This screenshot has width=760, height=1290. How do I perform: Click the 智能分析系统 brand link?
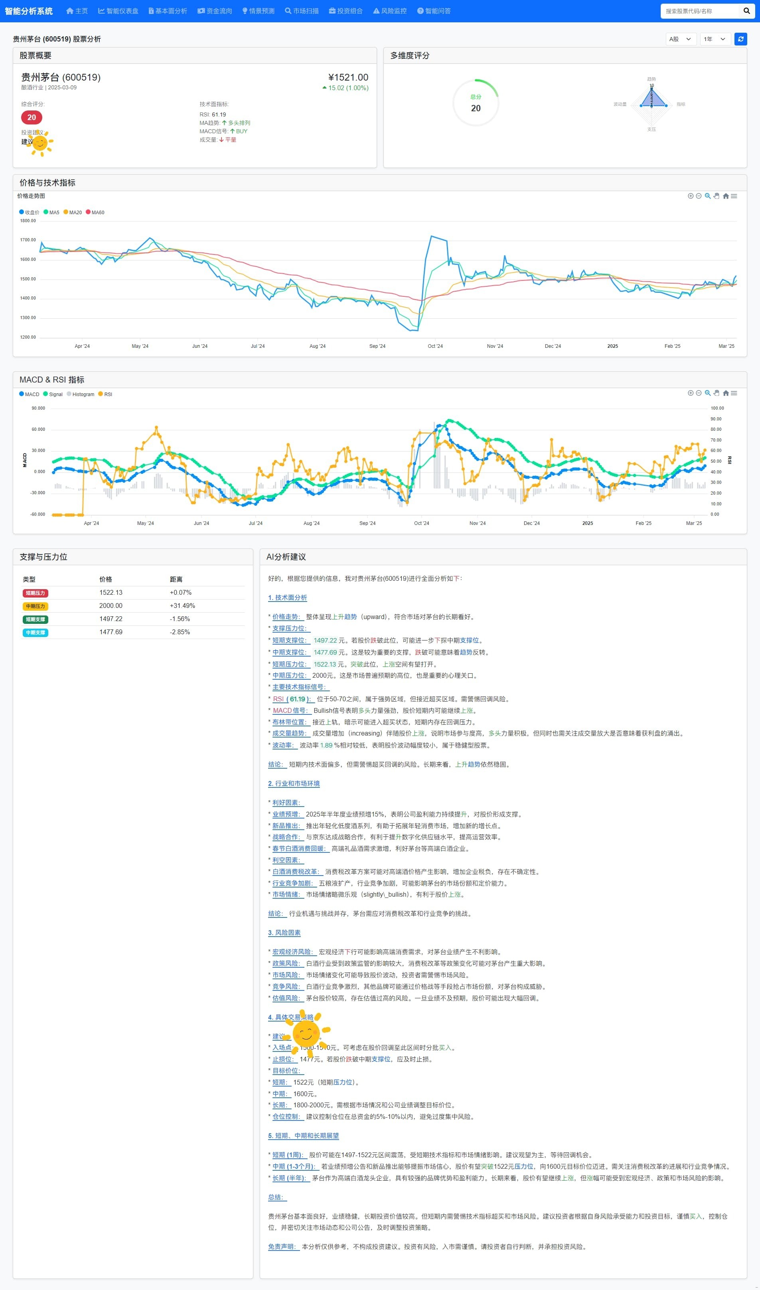[29, 11]
